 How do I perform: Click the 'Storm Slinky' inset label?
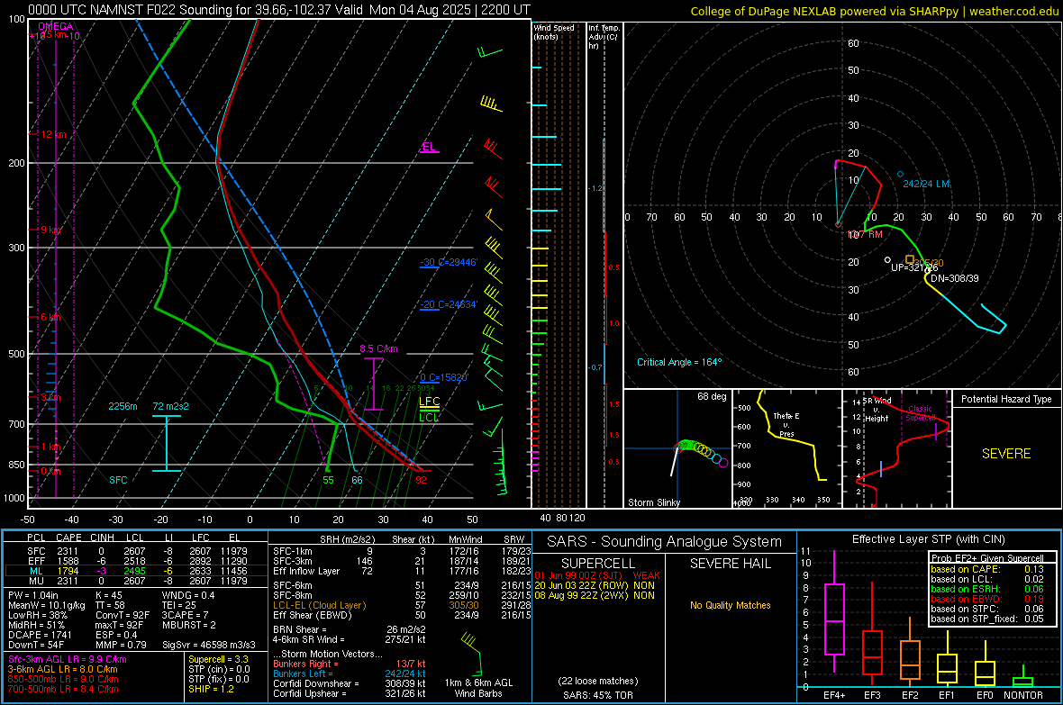tap(654, 502)
